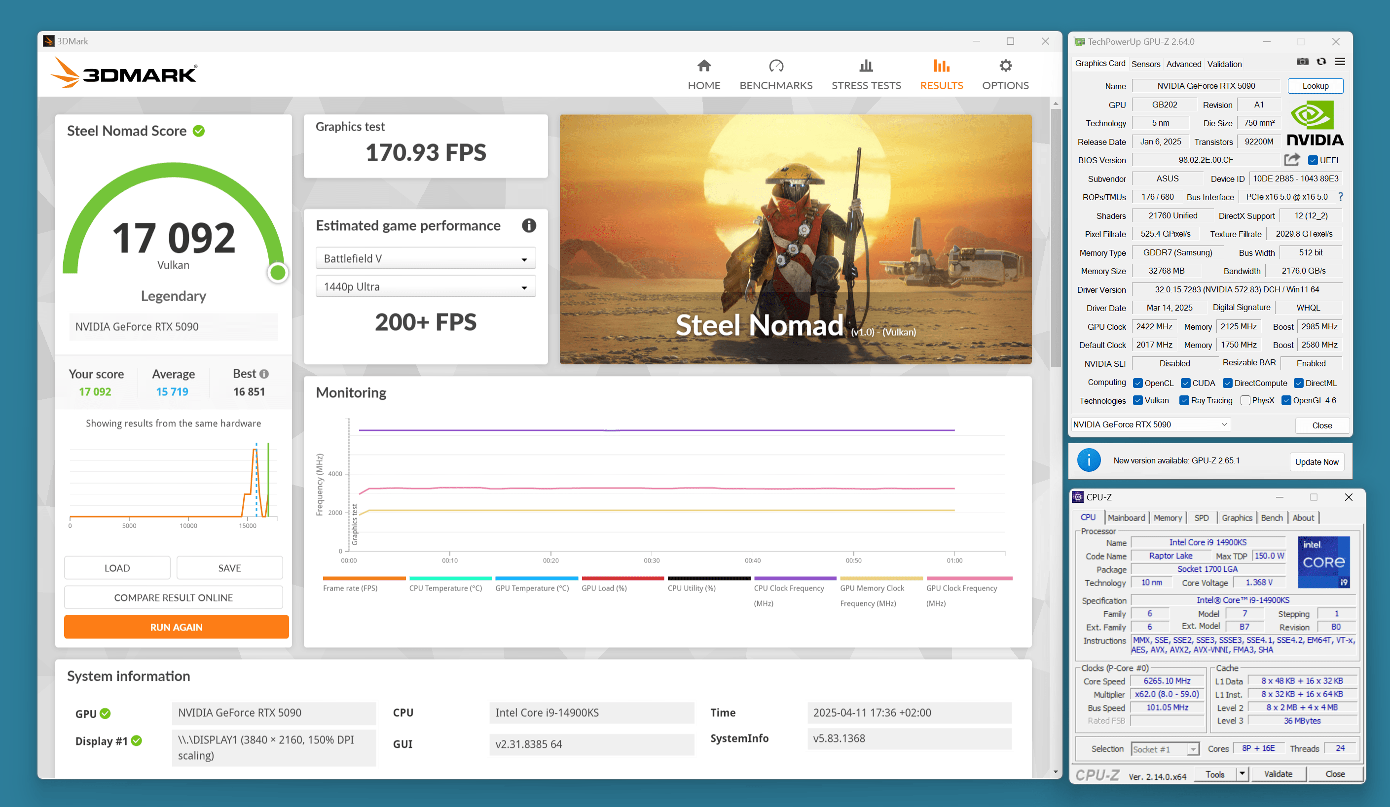
Task: Open the Options gear icon
Action: click(x=1005, y=66)
